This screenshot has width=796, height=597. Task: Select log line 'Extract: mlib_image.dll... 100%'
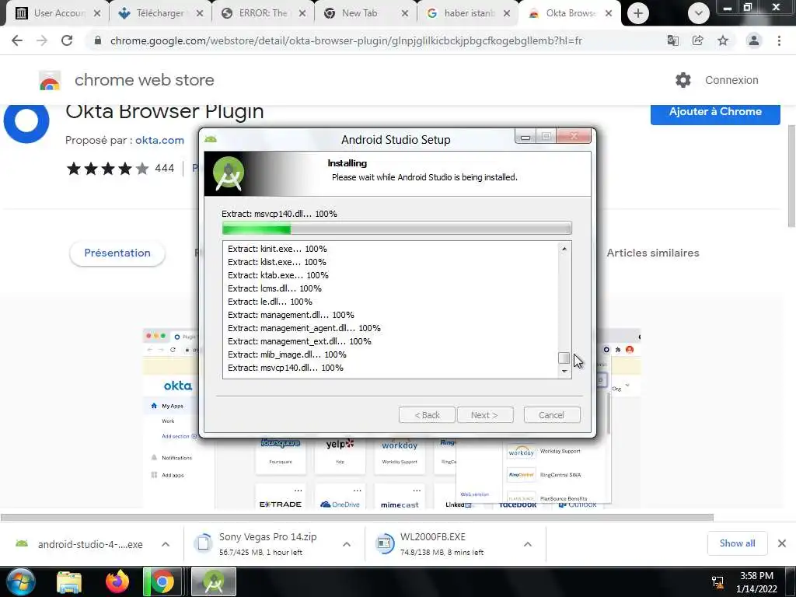tap(287, 354)
